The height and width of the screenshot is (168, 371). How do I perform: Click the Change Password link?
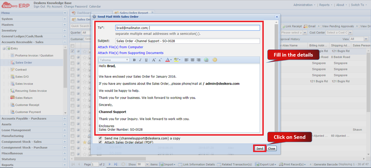coord(76,6)
